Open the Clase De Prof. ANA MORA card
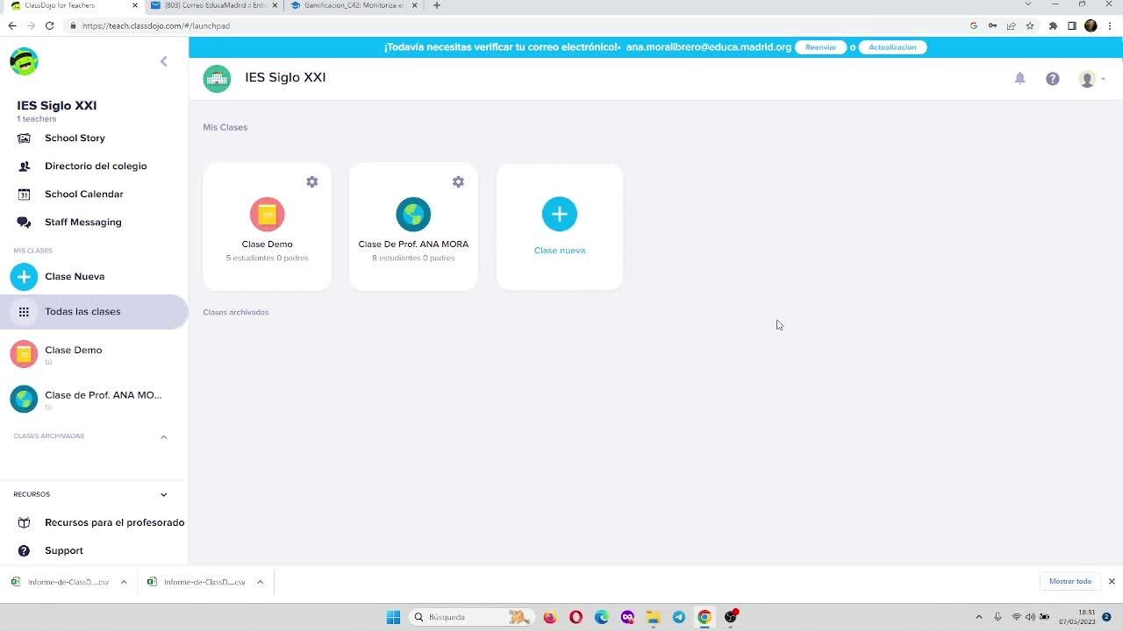Image resolution: width=1123 pixels, height=631 pixels. [x=413, y=227]
